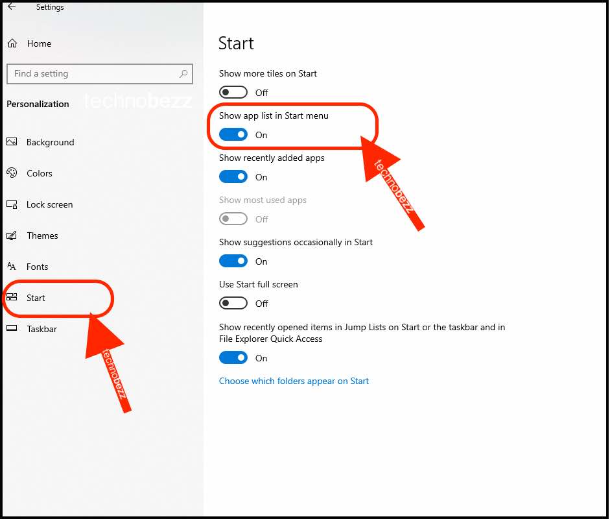Disable Show app list in Start menu

tap(233, 135)
